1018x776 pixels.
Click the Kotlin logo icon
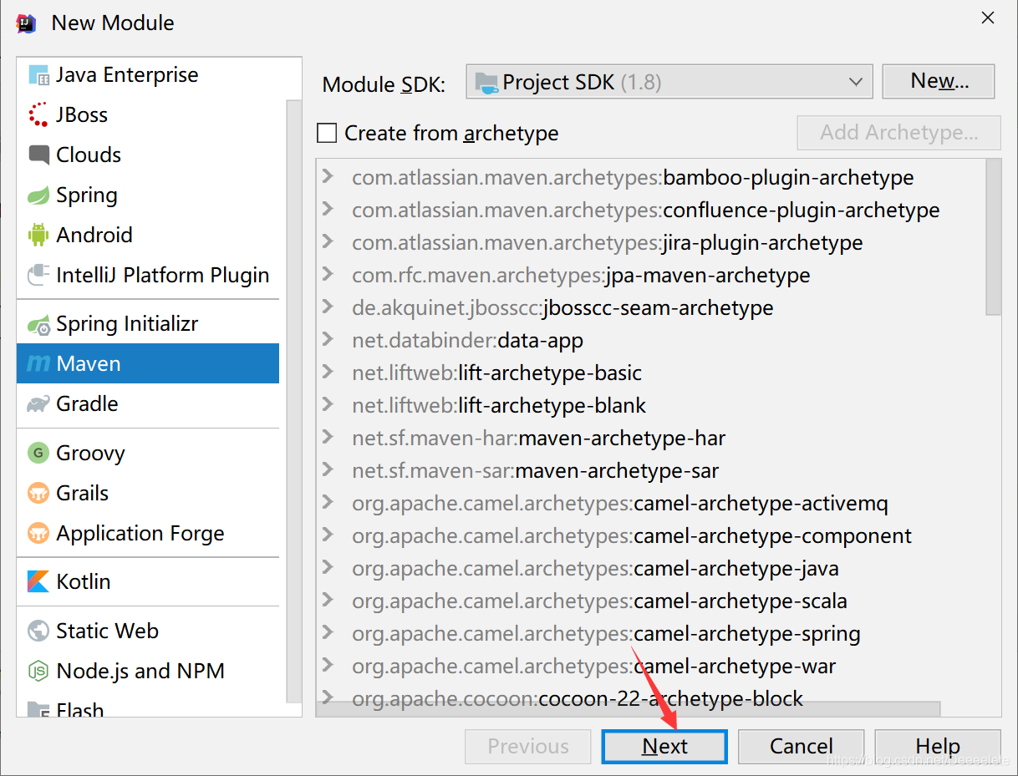[x=38, y=582]
